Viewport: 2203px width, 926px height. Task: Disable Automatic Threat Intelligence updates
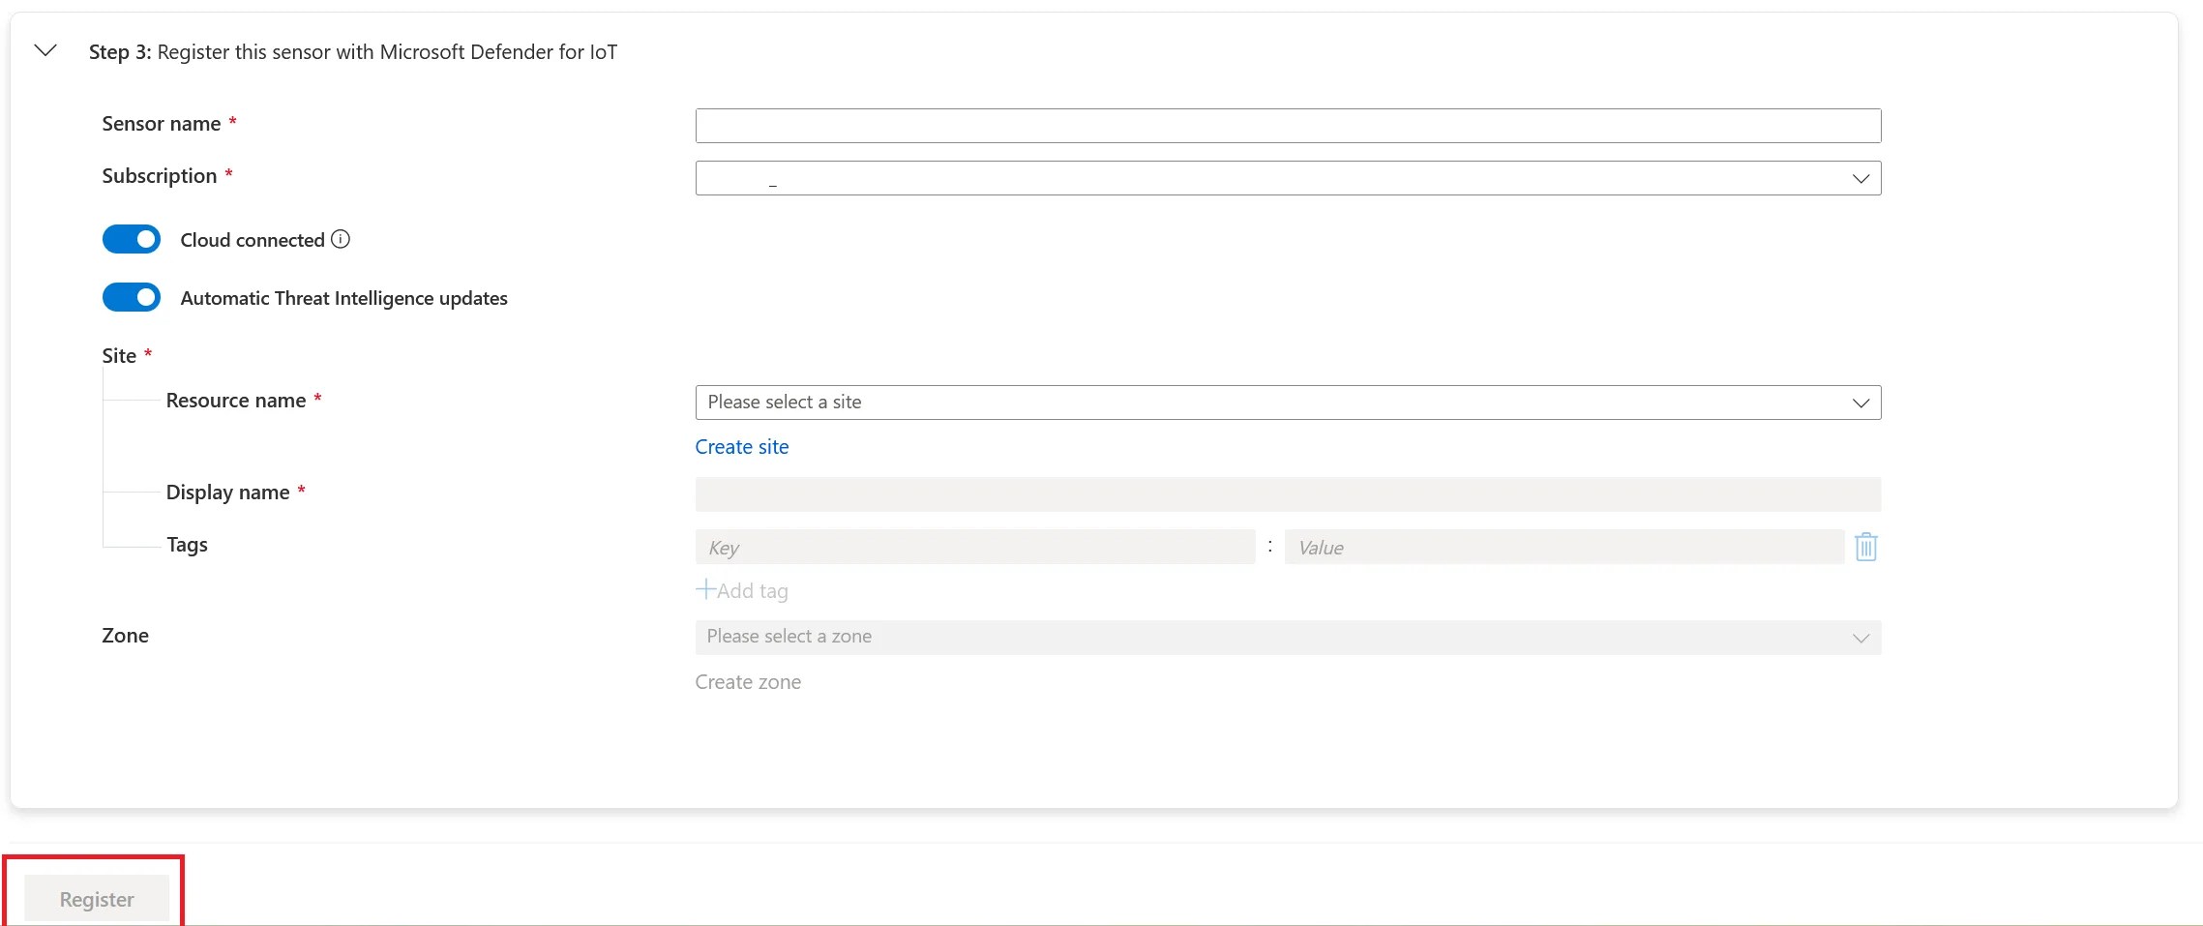pyautogui.click(x=132, y=297)
